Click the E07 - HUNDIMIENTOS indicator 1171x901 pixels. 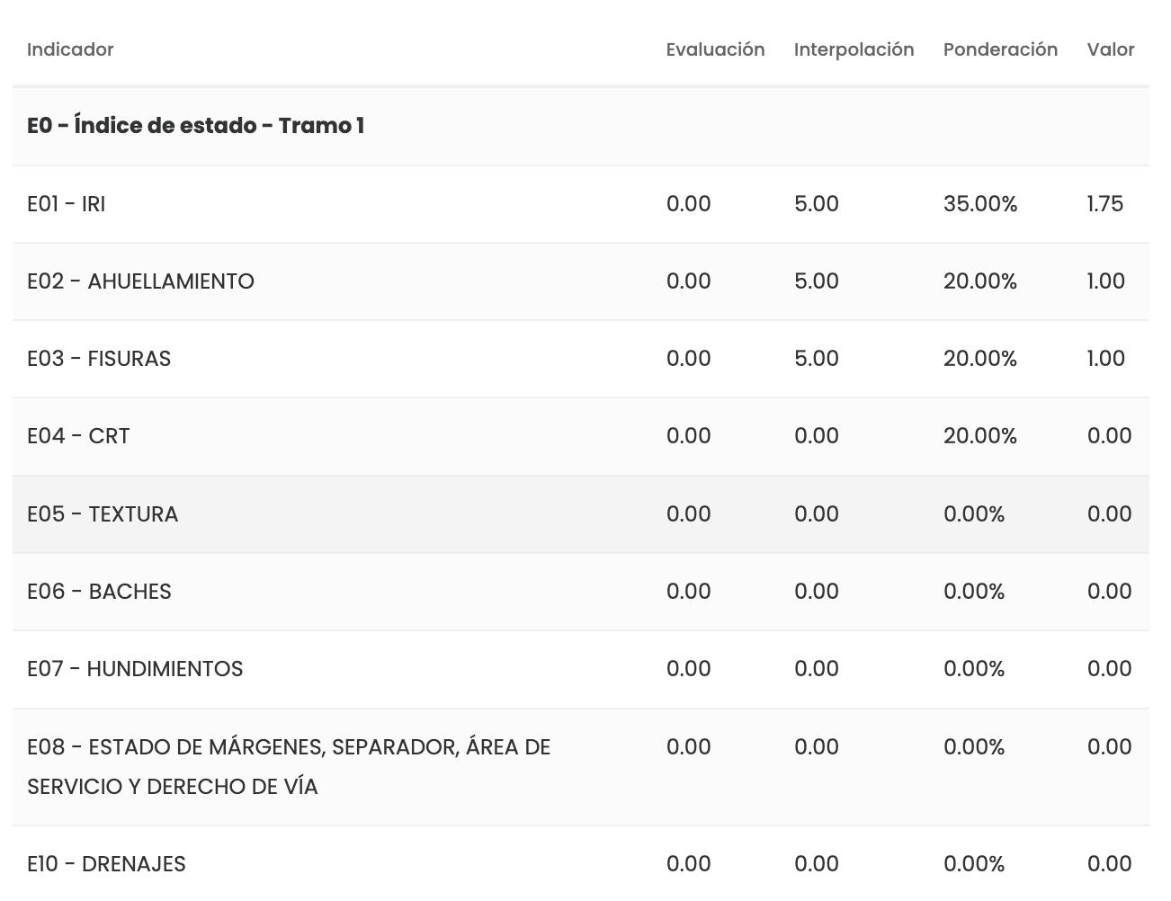[x=135, y=669]
